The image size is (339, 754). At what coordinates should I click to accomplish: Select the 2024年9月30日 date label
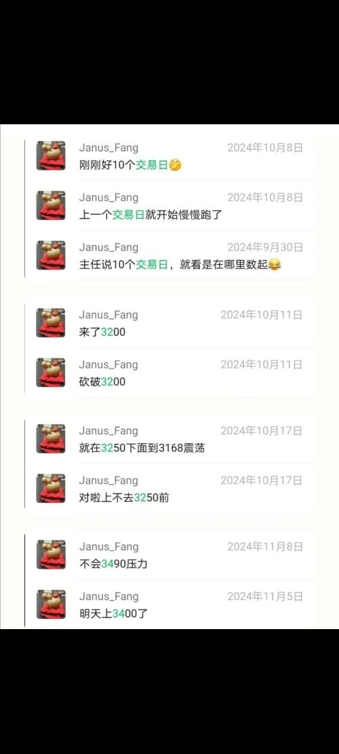[x=265, y=248]
